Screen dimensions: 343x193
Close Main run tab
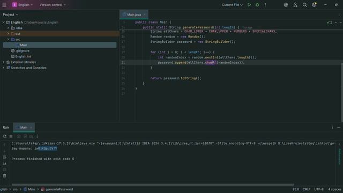pos(31,128)
